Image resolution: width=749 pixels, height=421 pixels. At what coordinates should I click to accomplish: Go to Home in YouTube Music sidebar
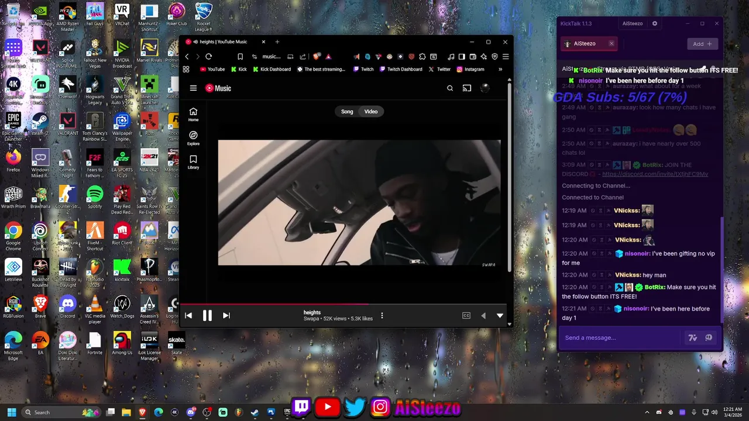193,115
